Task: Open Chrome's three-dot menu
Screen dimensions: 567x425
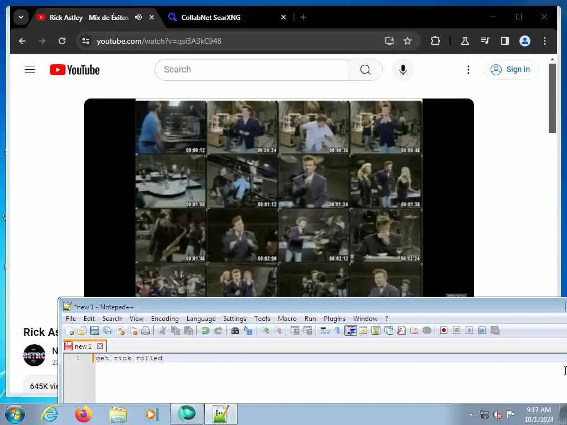Action: [545, 41]
